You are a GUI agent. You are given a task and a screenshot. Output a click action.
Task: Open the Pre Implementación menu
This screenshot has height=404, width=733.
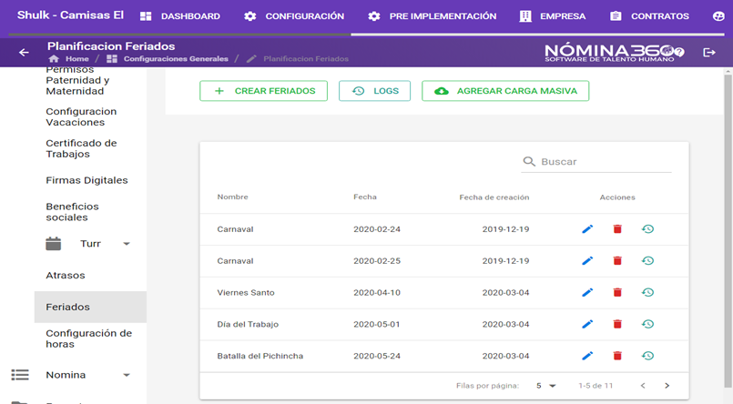click(432, 16)
